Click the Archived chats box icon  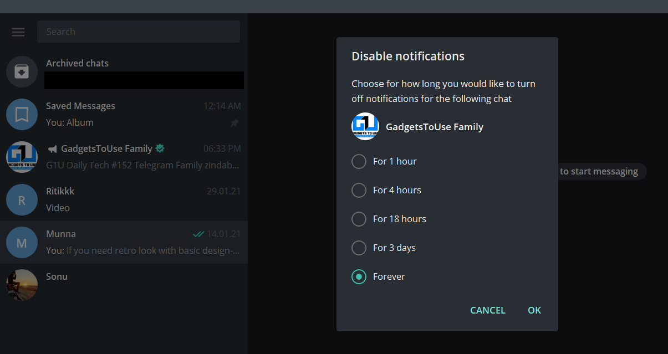click(22, 72)
